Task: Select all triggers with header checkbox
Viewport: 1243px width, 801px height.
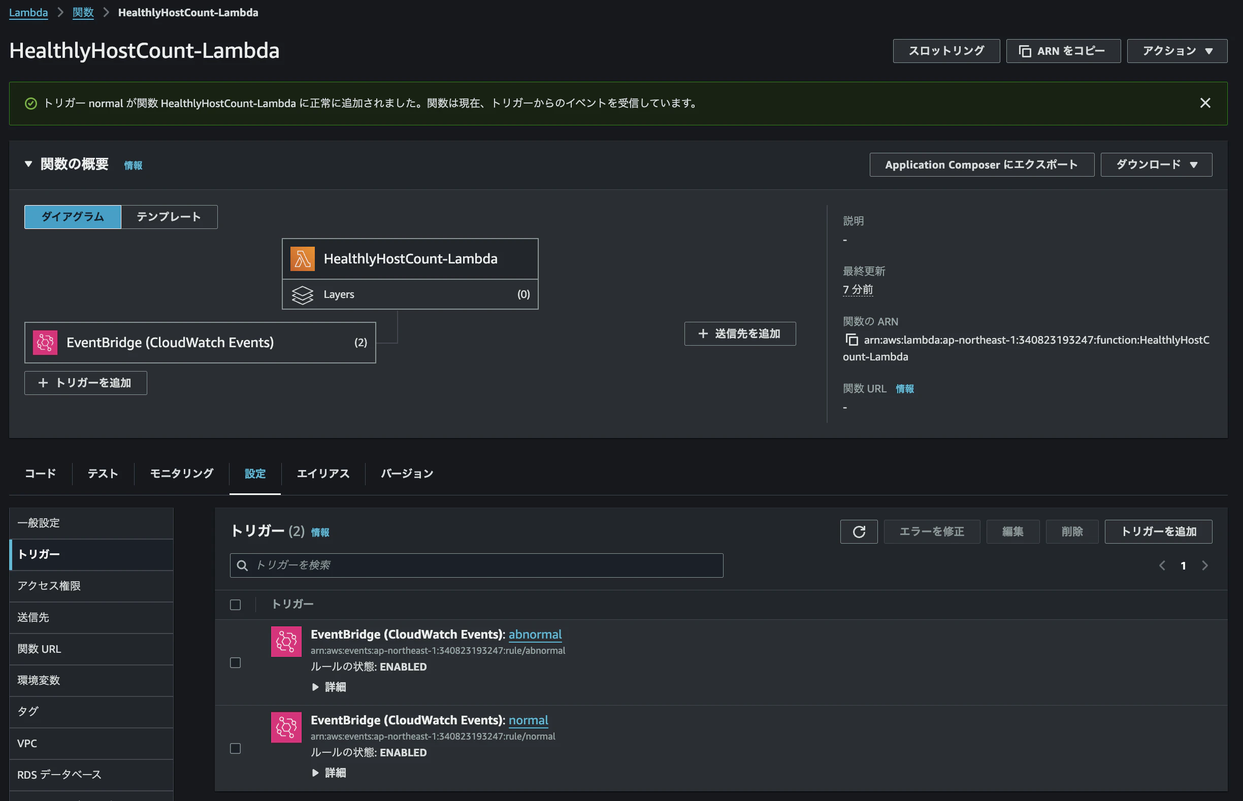Action: pos(235,605)
